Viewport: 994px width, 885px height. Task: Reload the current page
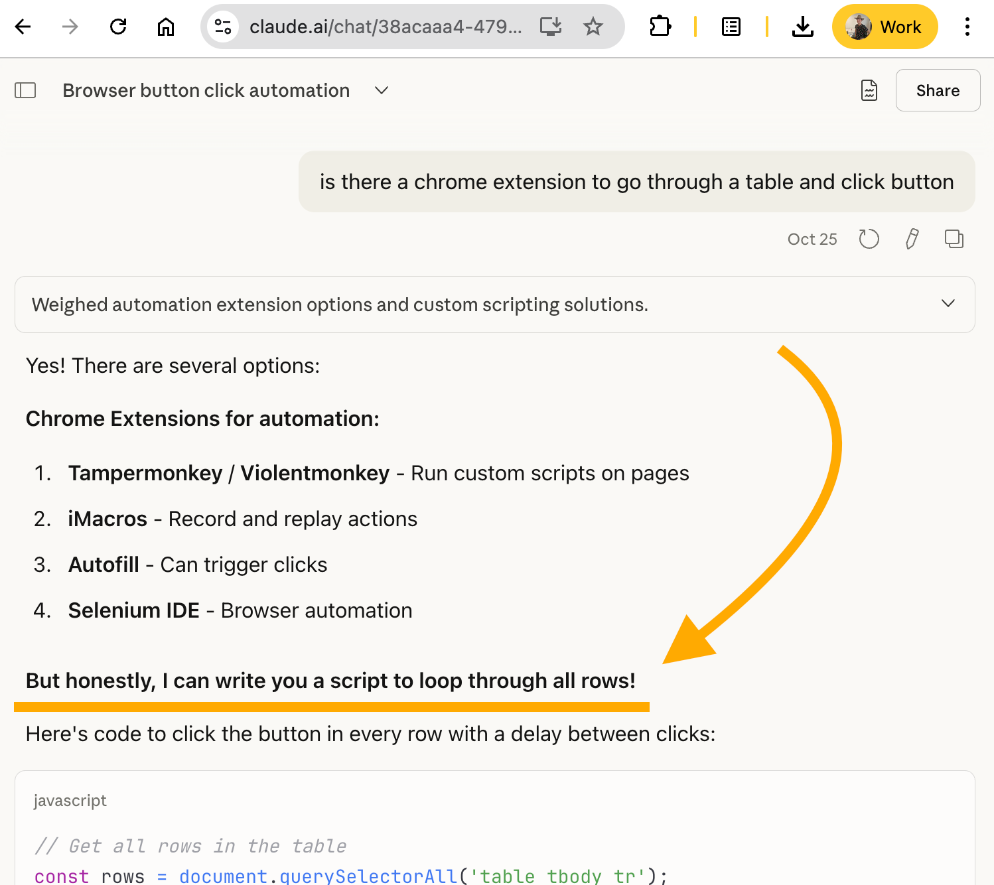coord(118,27)
